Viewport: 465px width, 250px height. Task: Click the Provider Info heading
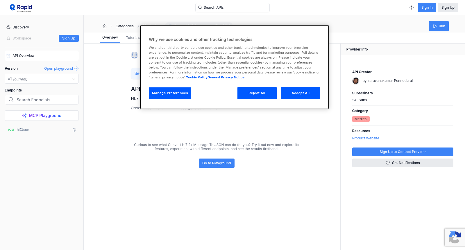point(357,49)
